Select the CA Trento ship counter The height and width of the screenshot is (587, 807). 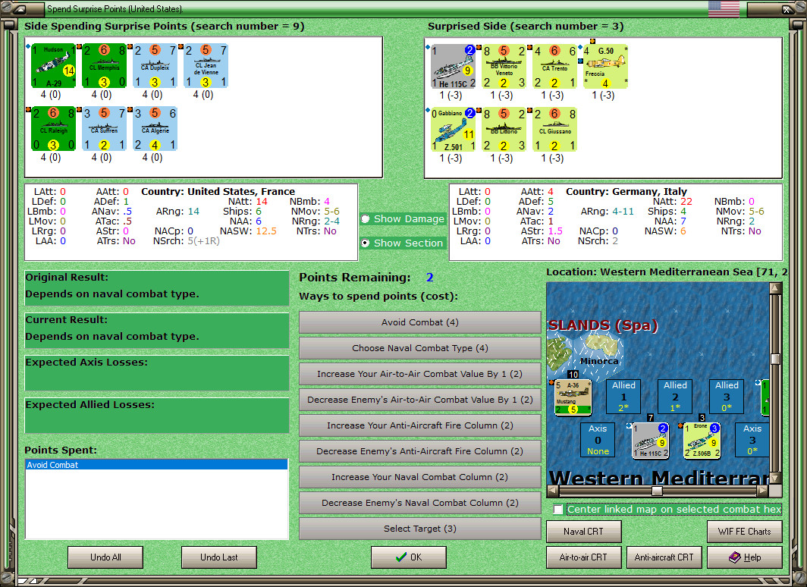click(555, 67)
